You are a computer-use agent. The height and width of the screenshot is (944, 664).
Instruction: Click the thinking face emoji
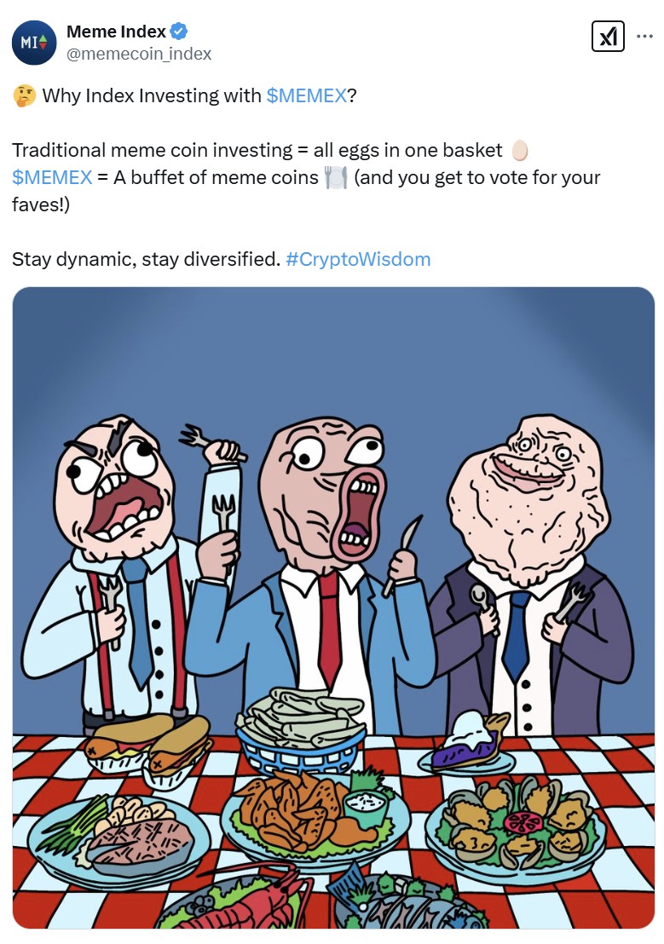coord(24,95)
